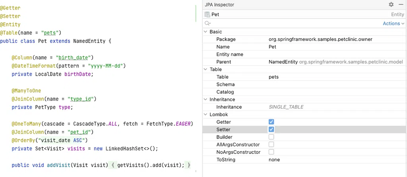Tick the NoArgsConstructor checkbox

click(271, 152)
